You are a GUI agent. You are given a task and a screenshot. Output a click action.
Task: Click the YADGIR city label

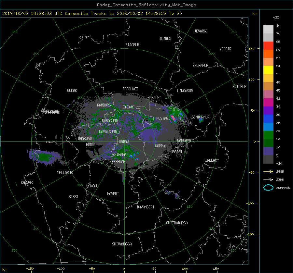[x=225, y=49]
